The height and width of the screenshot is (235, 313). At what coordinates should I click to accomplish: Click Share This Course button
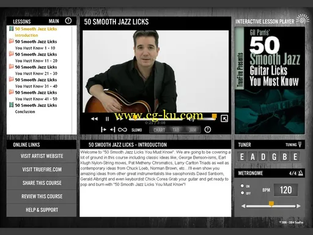coord(42,183)
